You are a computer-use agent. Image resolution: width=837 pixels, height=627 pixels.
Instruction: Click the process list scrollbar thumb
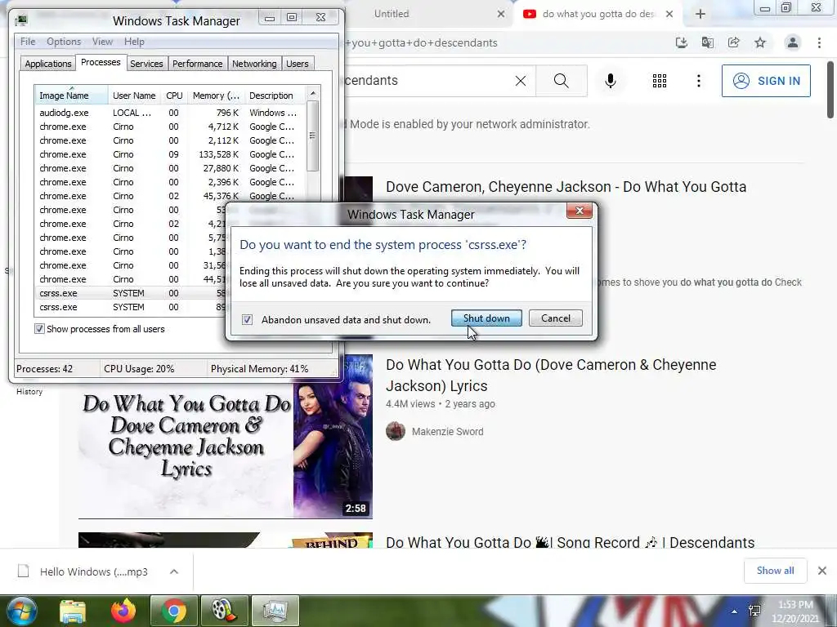(x=313, y=136)
